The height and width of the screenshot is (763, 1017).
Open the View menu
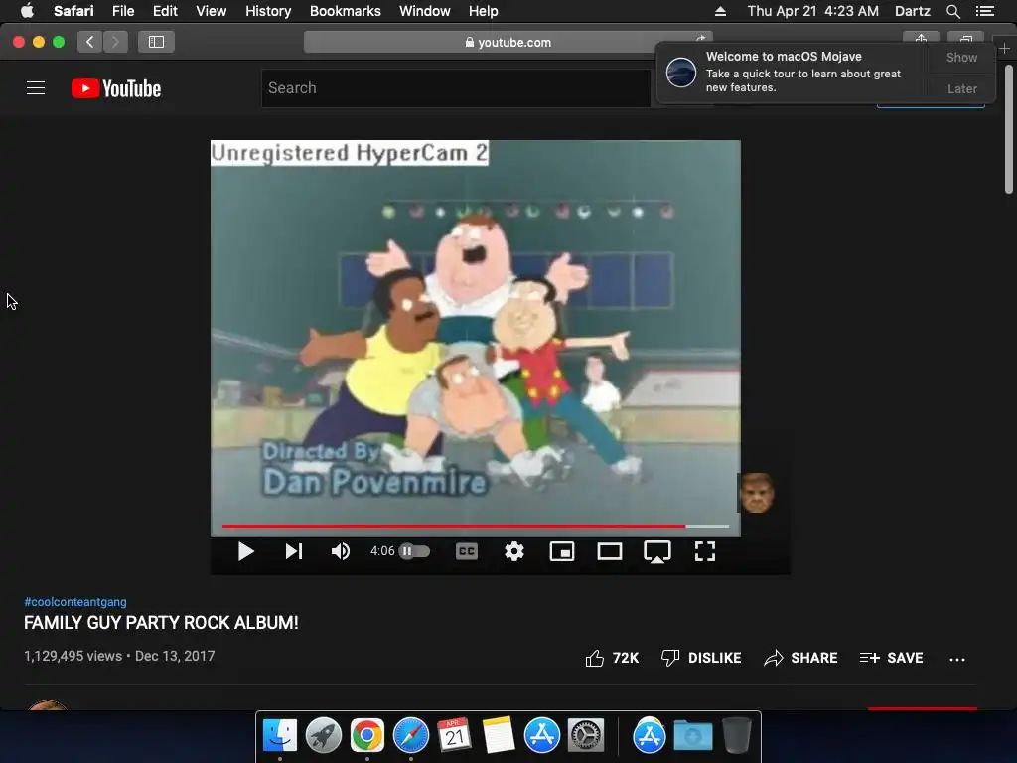click(x=211, y=11)
